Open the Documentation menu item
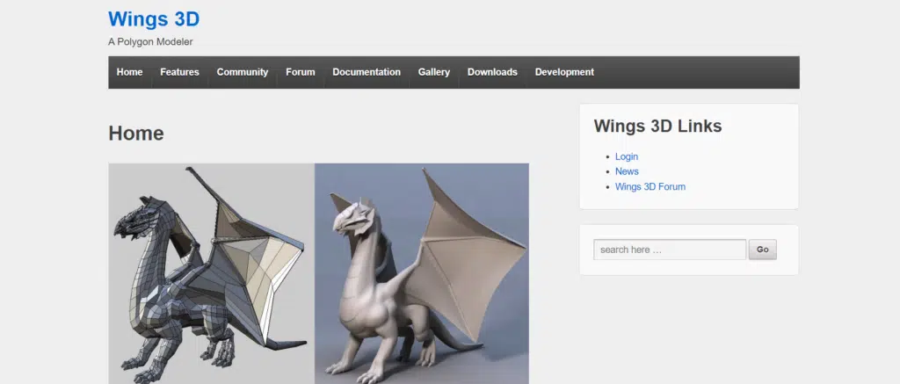The height and width of the screenshot is (384, 900). coord(367,72)
